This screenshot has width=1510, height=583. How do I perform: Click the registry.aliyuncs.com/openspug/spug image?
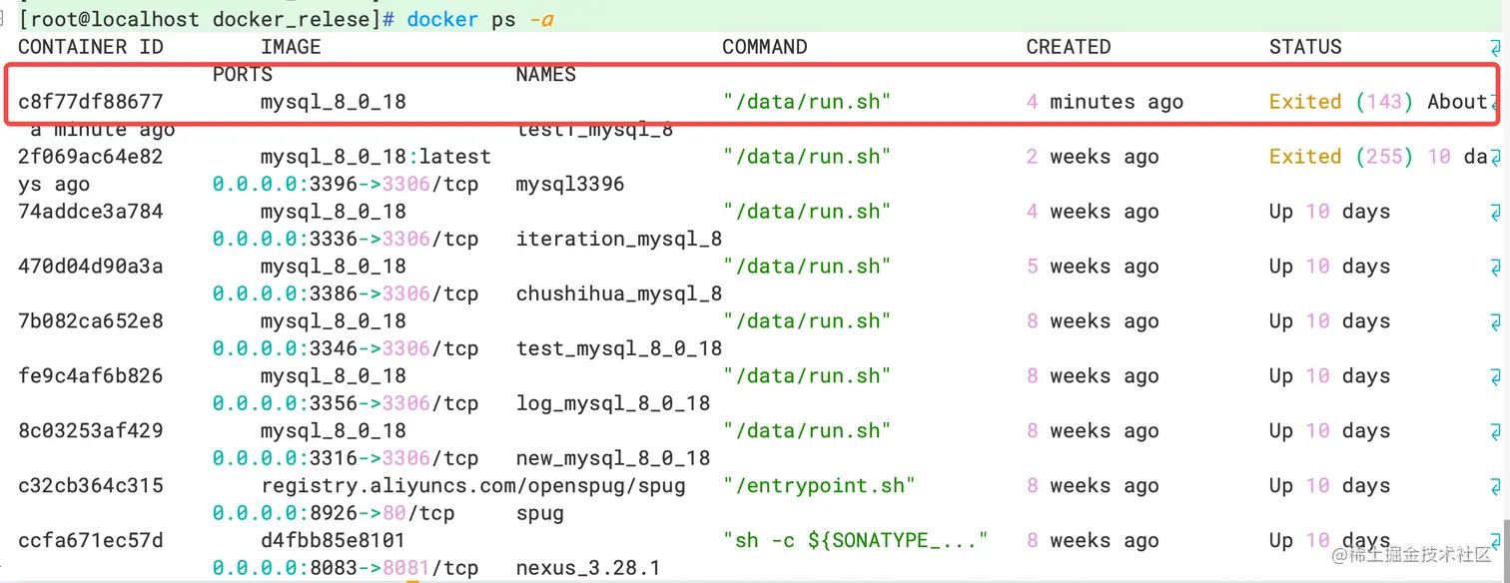(473, 486)
